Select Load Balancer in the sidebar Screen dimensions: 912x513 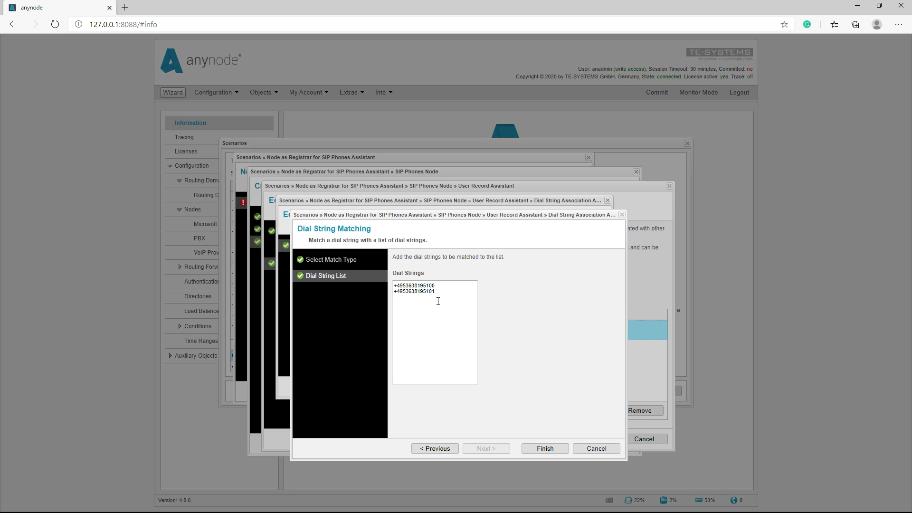coord(201,311)
